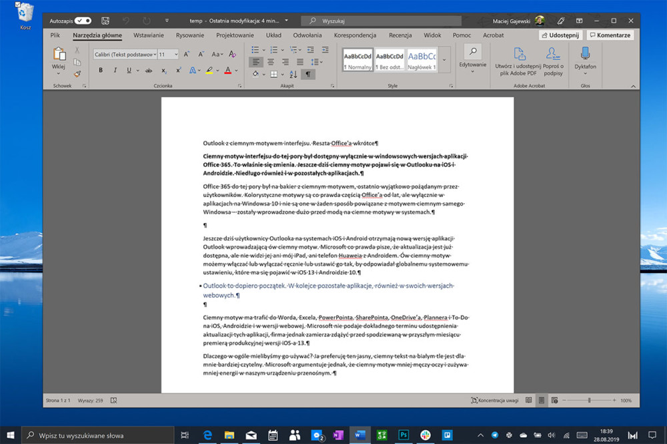Apply yellow text highlight color

pos(209,71)
